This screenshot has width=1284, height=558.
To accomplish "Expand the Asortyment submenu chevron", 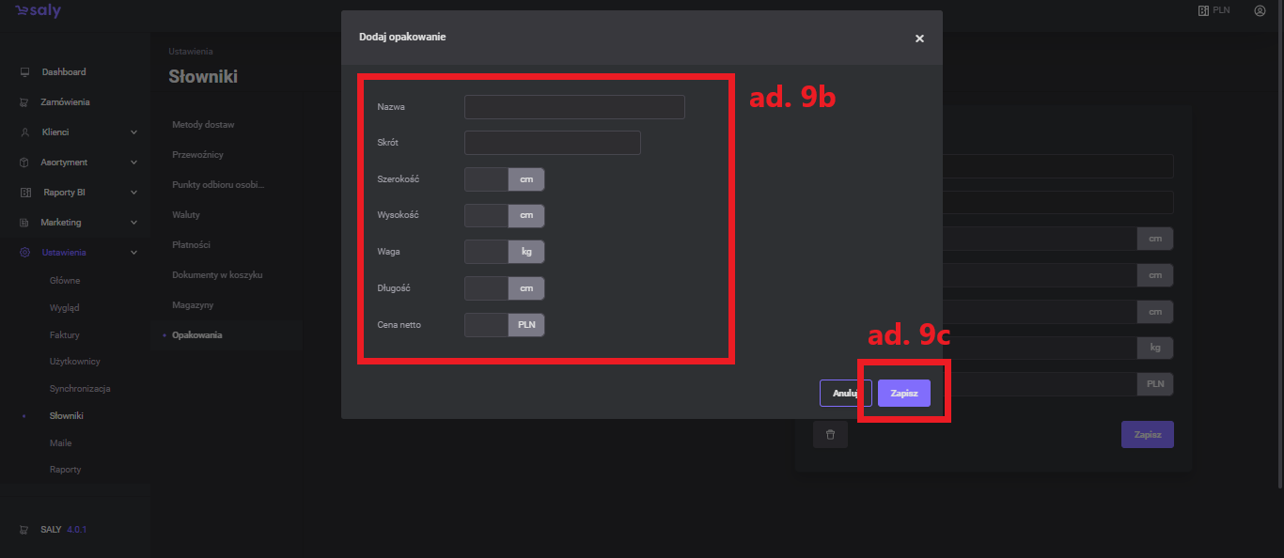I will pos(133,163).
